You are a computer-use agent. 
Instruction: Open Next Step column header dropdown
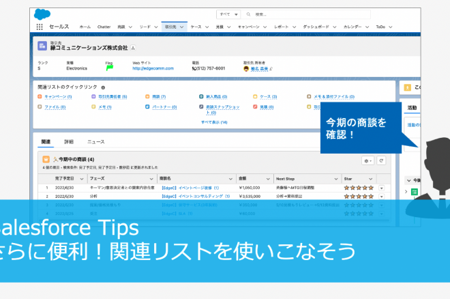pyautogui.click(x=336, y=179)
